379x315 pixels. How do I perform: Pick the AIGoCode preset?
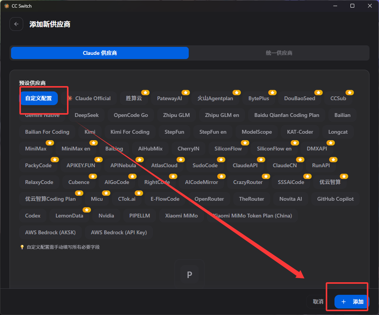pos(117,182)
